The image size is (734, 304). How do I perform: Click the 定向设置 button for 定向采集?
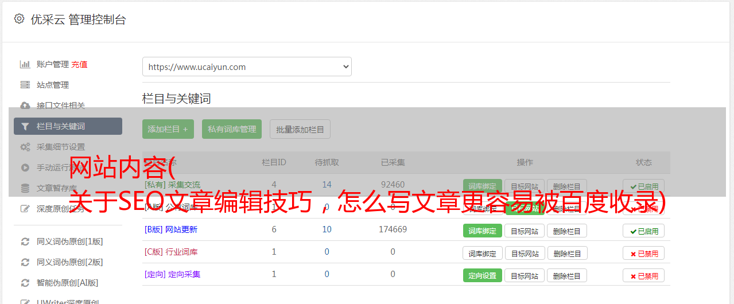click(x=483, y=275)
